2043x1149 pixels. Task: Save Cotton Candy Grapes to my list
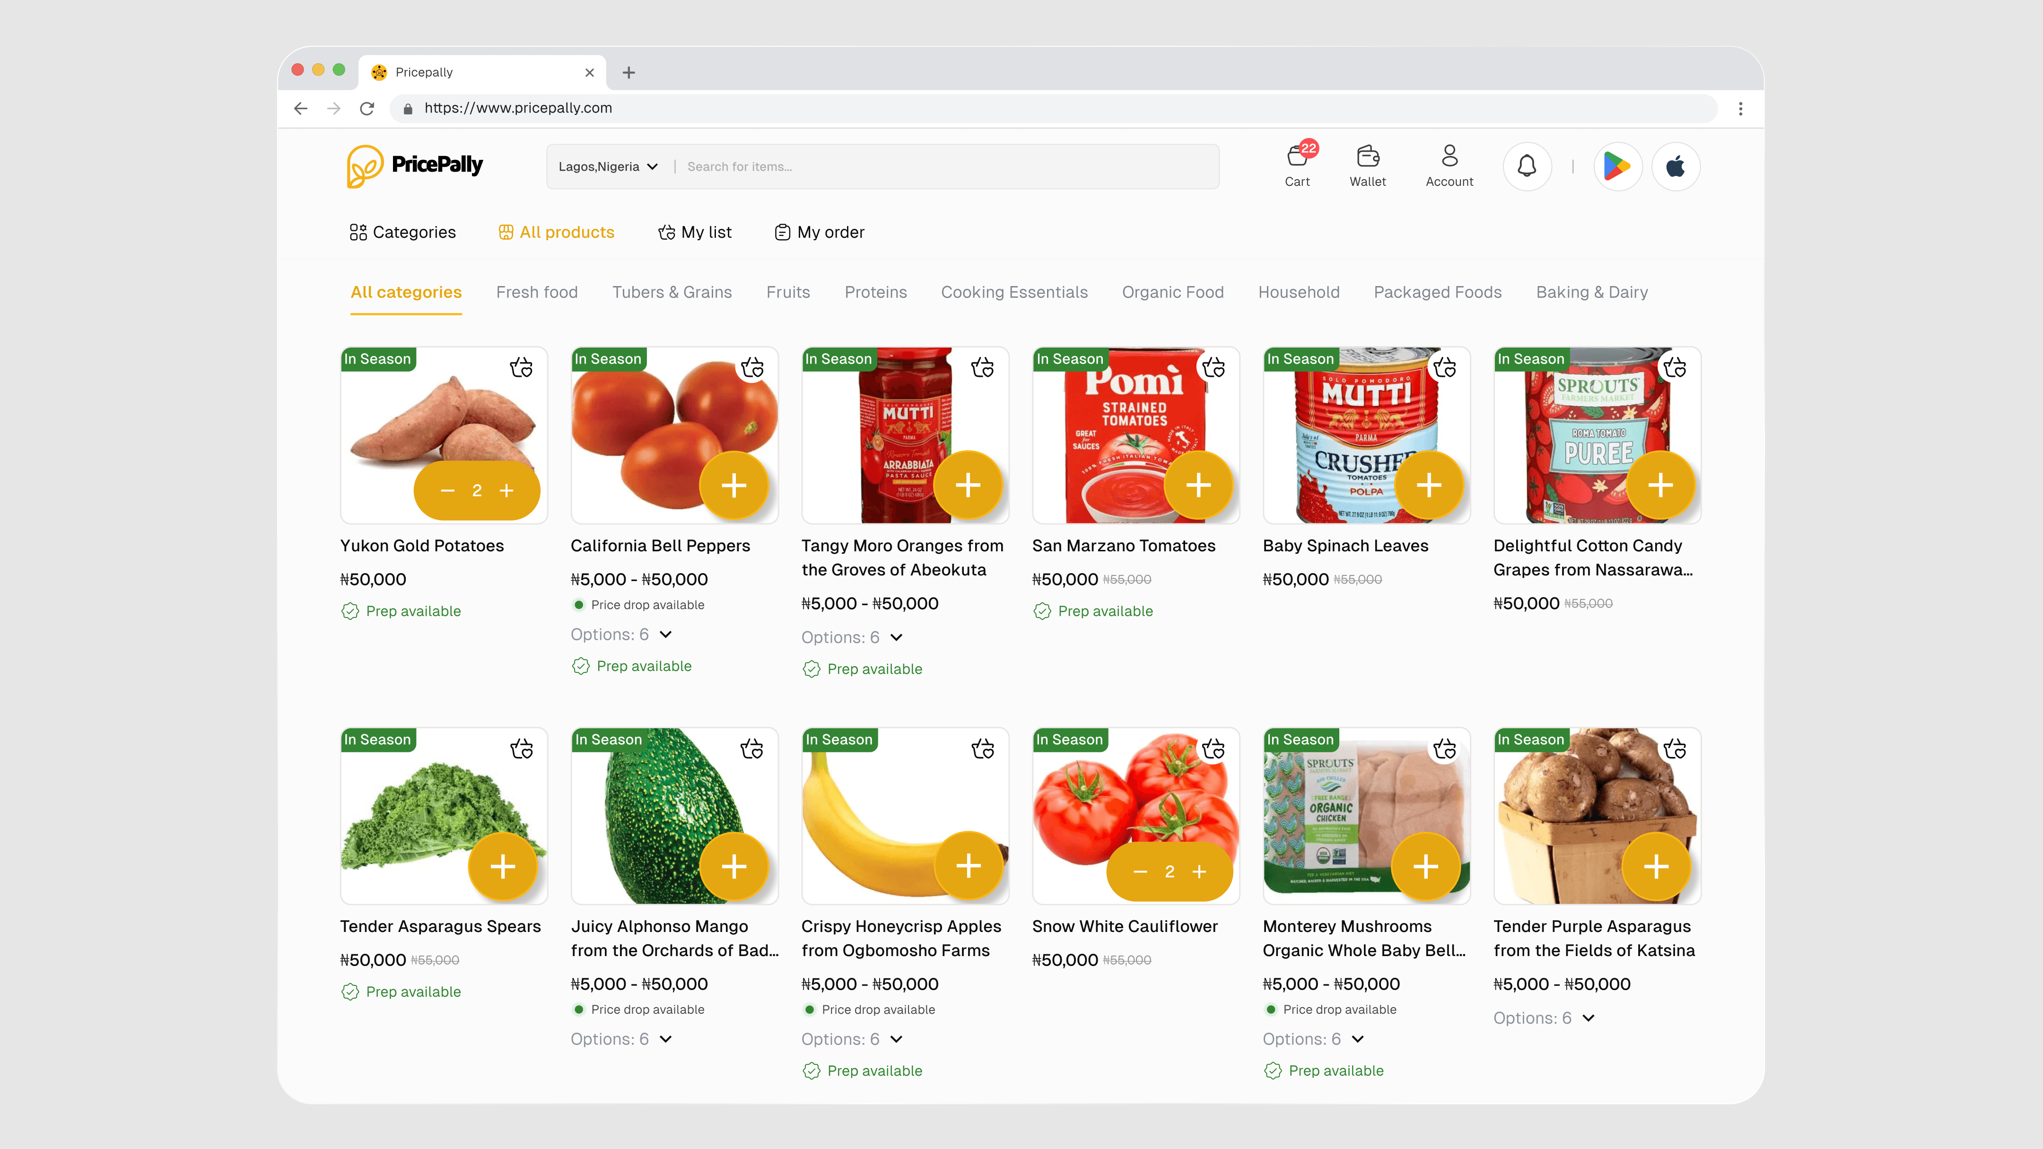(x=1675, y=368)
